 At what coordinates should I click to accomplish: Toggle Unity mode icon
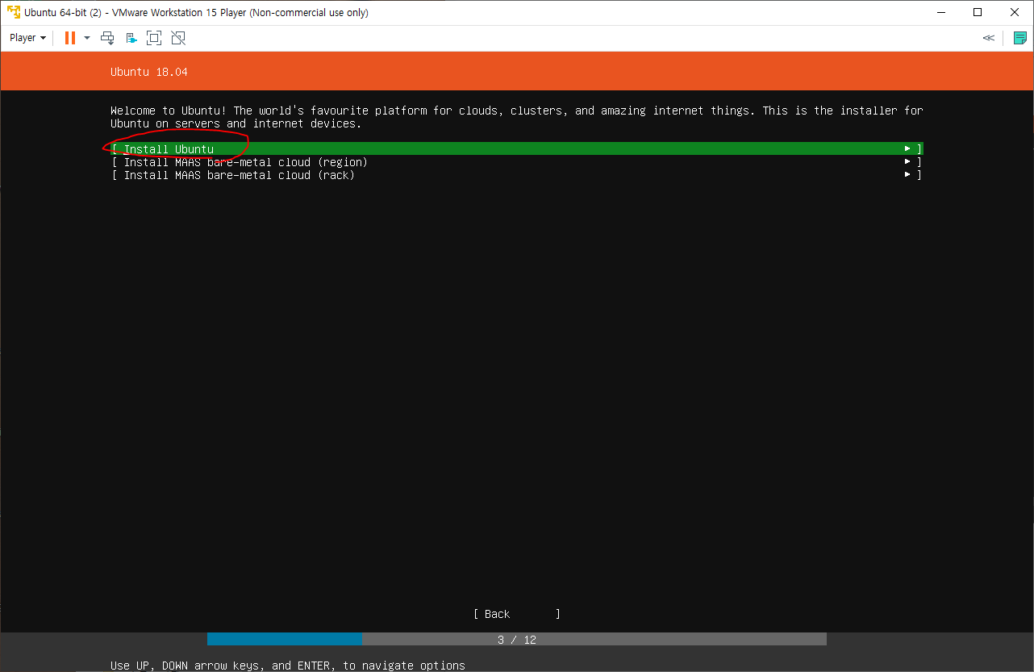tap(178, 38)
